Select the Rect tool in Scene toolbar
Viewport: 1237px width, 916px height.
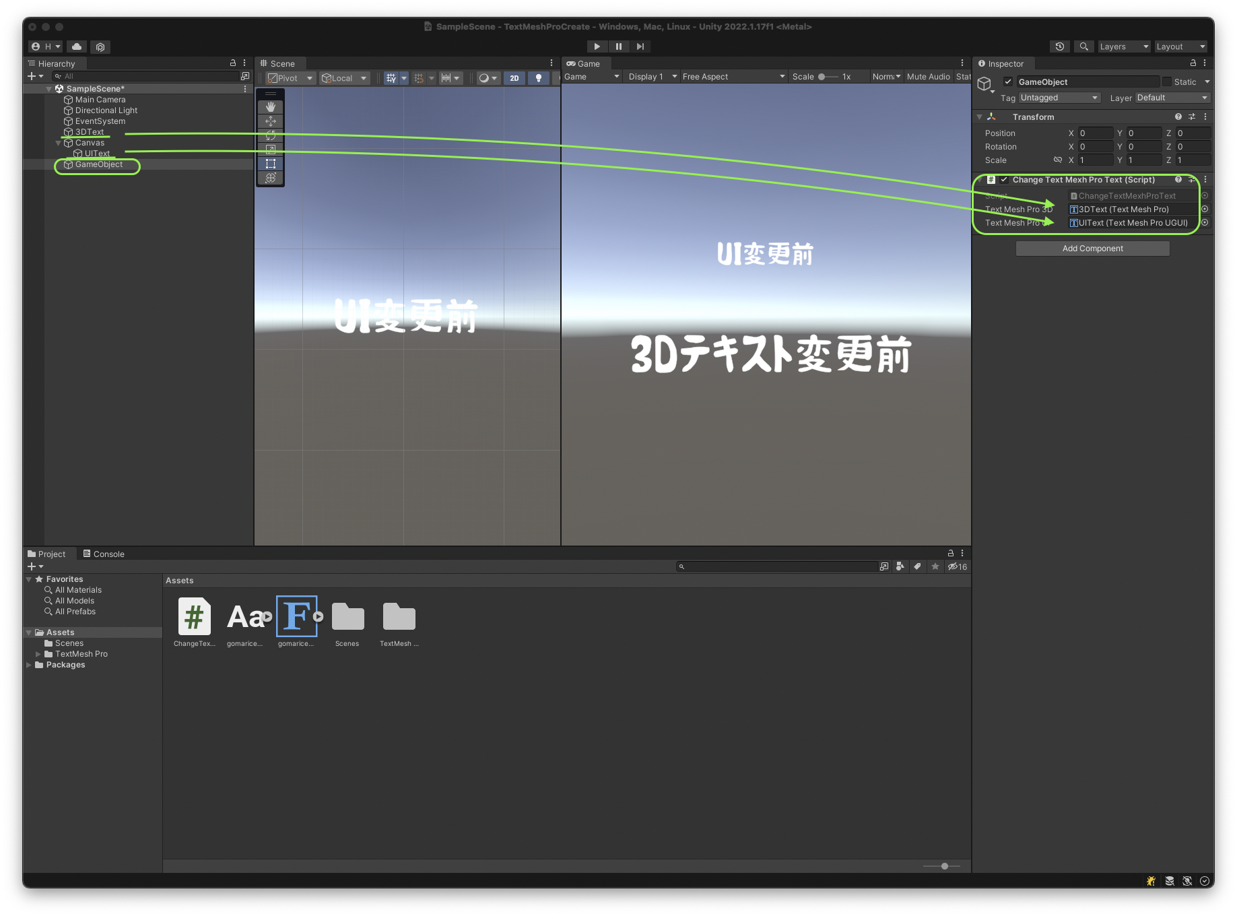point(271,164)
